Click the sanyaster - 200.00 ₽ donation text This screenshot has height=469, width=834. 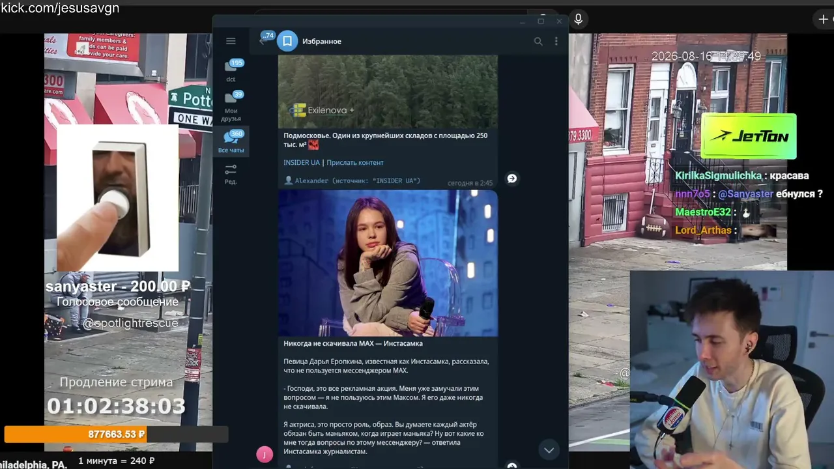(x=117, y=287)
